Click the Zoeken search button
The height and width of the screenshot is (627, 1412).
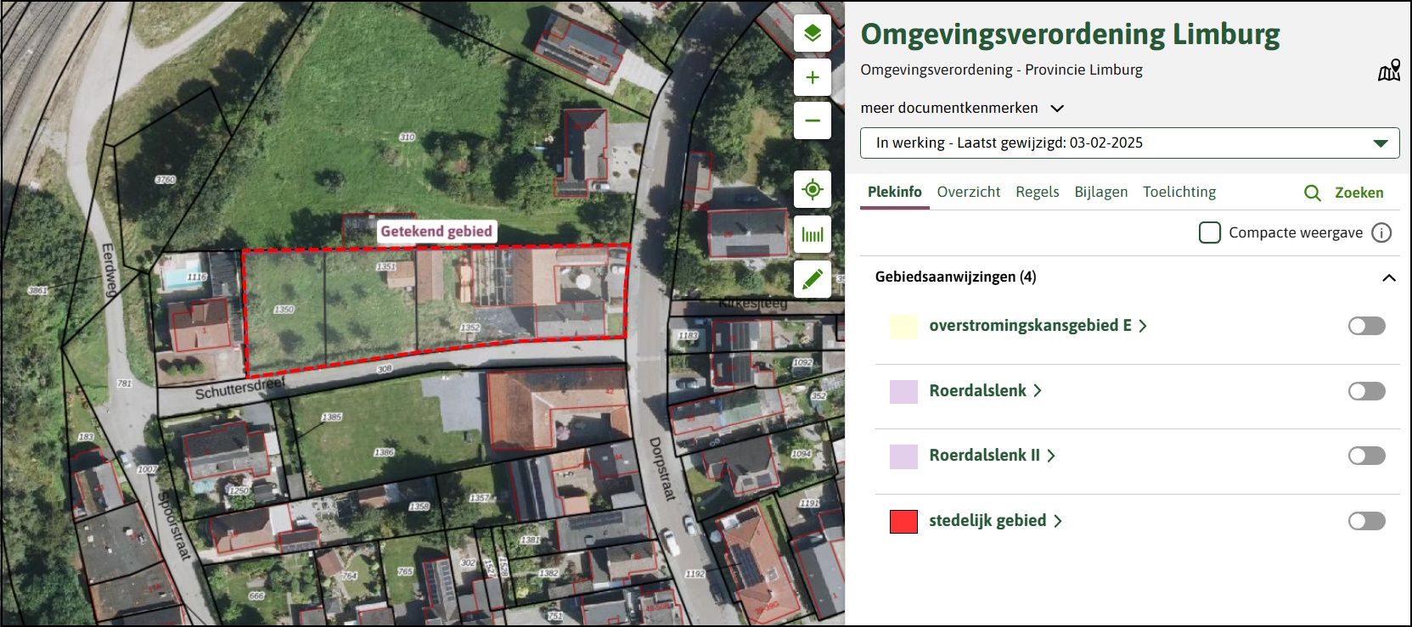coord(1344,193)
